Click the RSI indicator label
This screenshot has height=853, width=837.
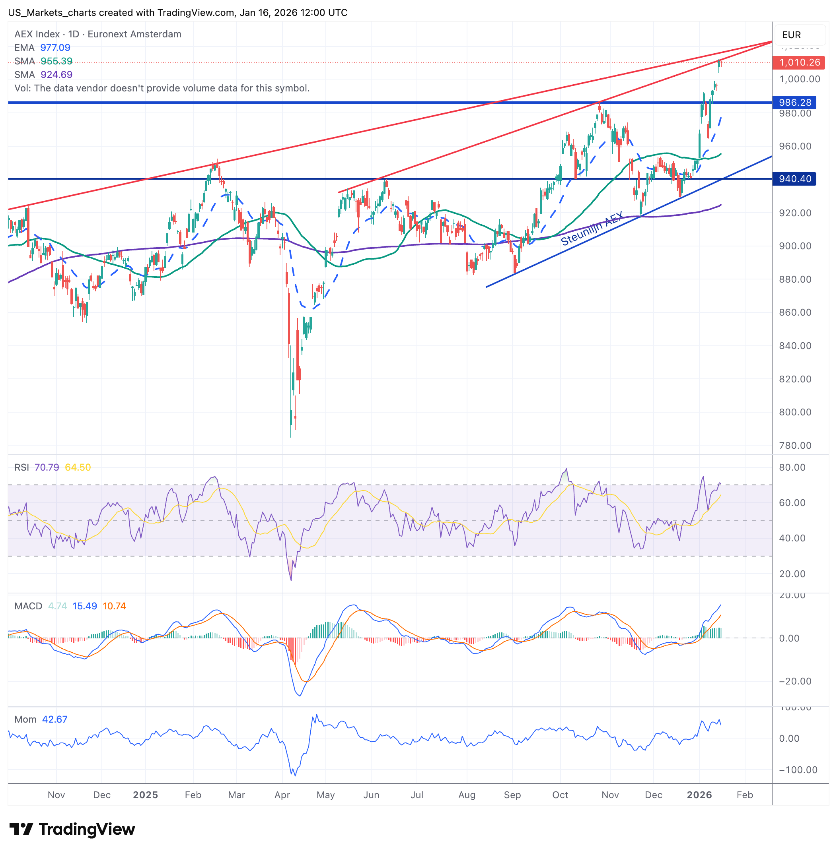click(21, 467)
